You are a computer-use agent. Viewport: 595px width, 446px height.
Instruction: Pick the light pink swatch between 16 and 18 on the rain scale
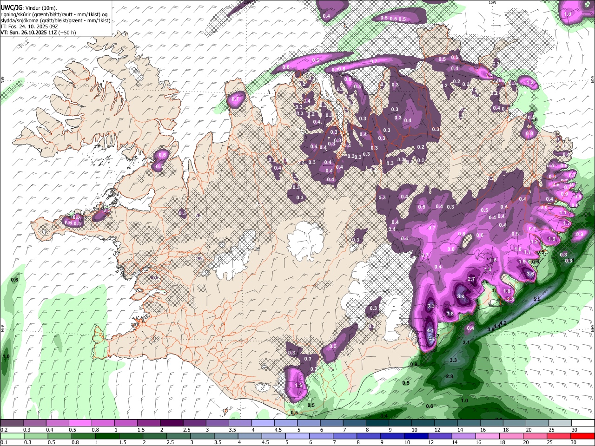coord(488,436)
